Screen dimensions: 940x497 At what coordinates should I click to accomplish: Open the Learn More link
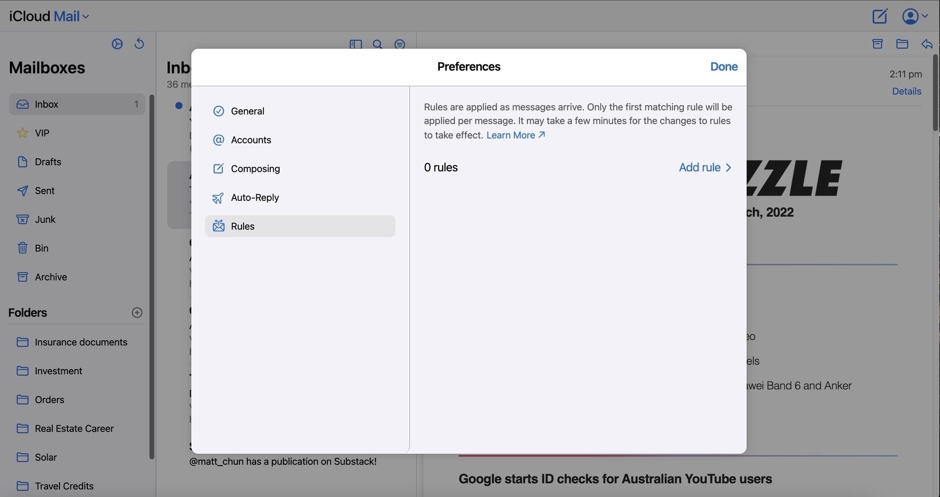(515, 135)
